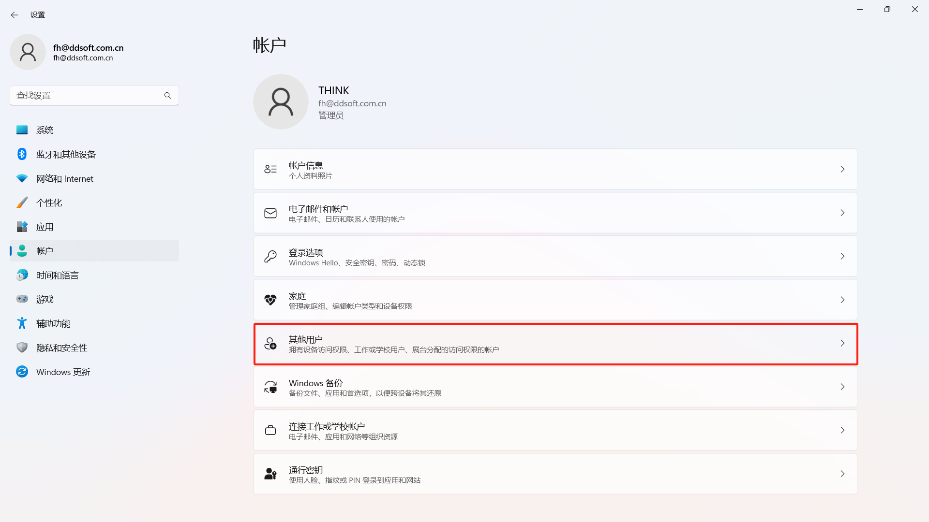Click the 应用 apps icon
The image size is (929, 522).
22,227
